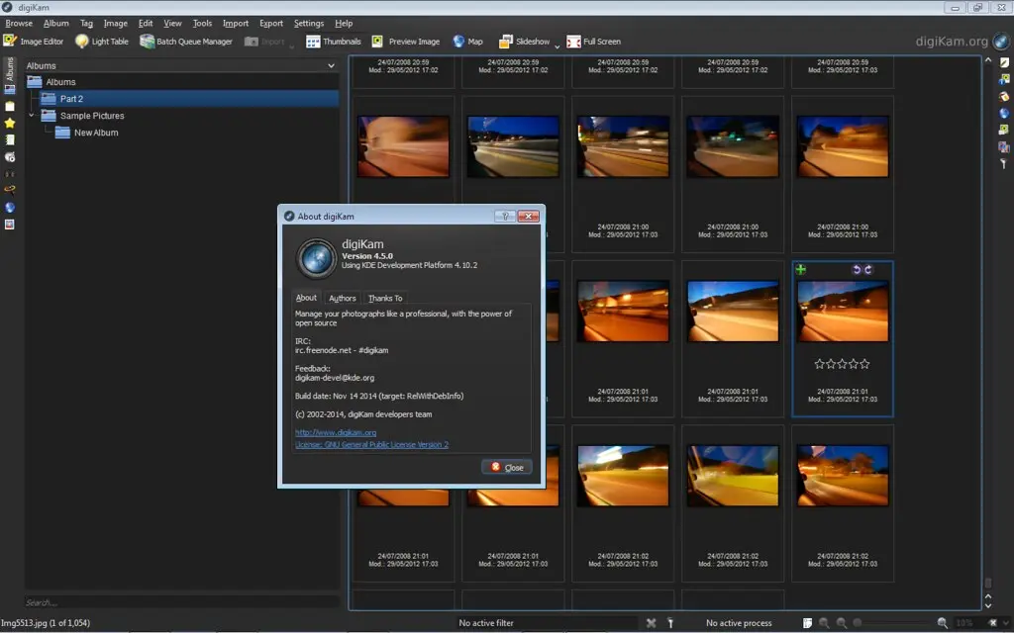1014x633 pixels.
Task: Switch to Map view
Action: 466,42
